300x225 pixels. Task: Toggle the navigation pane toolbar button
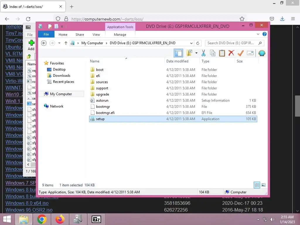coord(178,53)
